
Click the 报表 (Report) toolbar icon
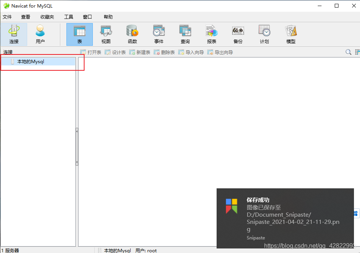[x=212, y=34]
